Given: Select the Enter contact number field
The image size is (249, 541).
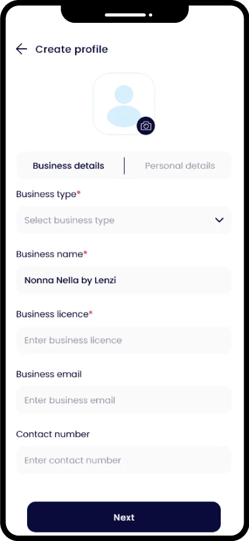Looking at the screenshot, I should (124, 460).
